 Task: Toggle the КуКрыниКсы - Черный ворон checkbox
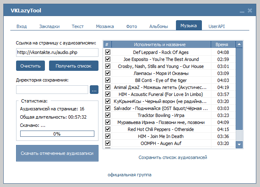(108, 101)
